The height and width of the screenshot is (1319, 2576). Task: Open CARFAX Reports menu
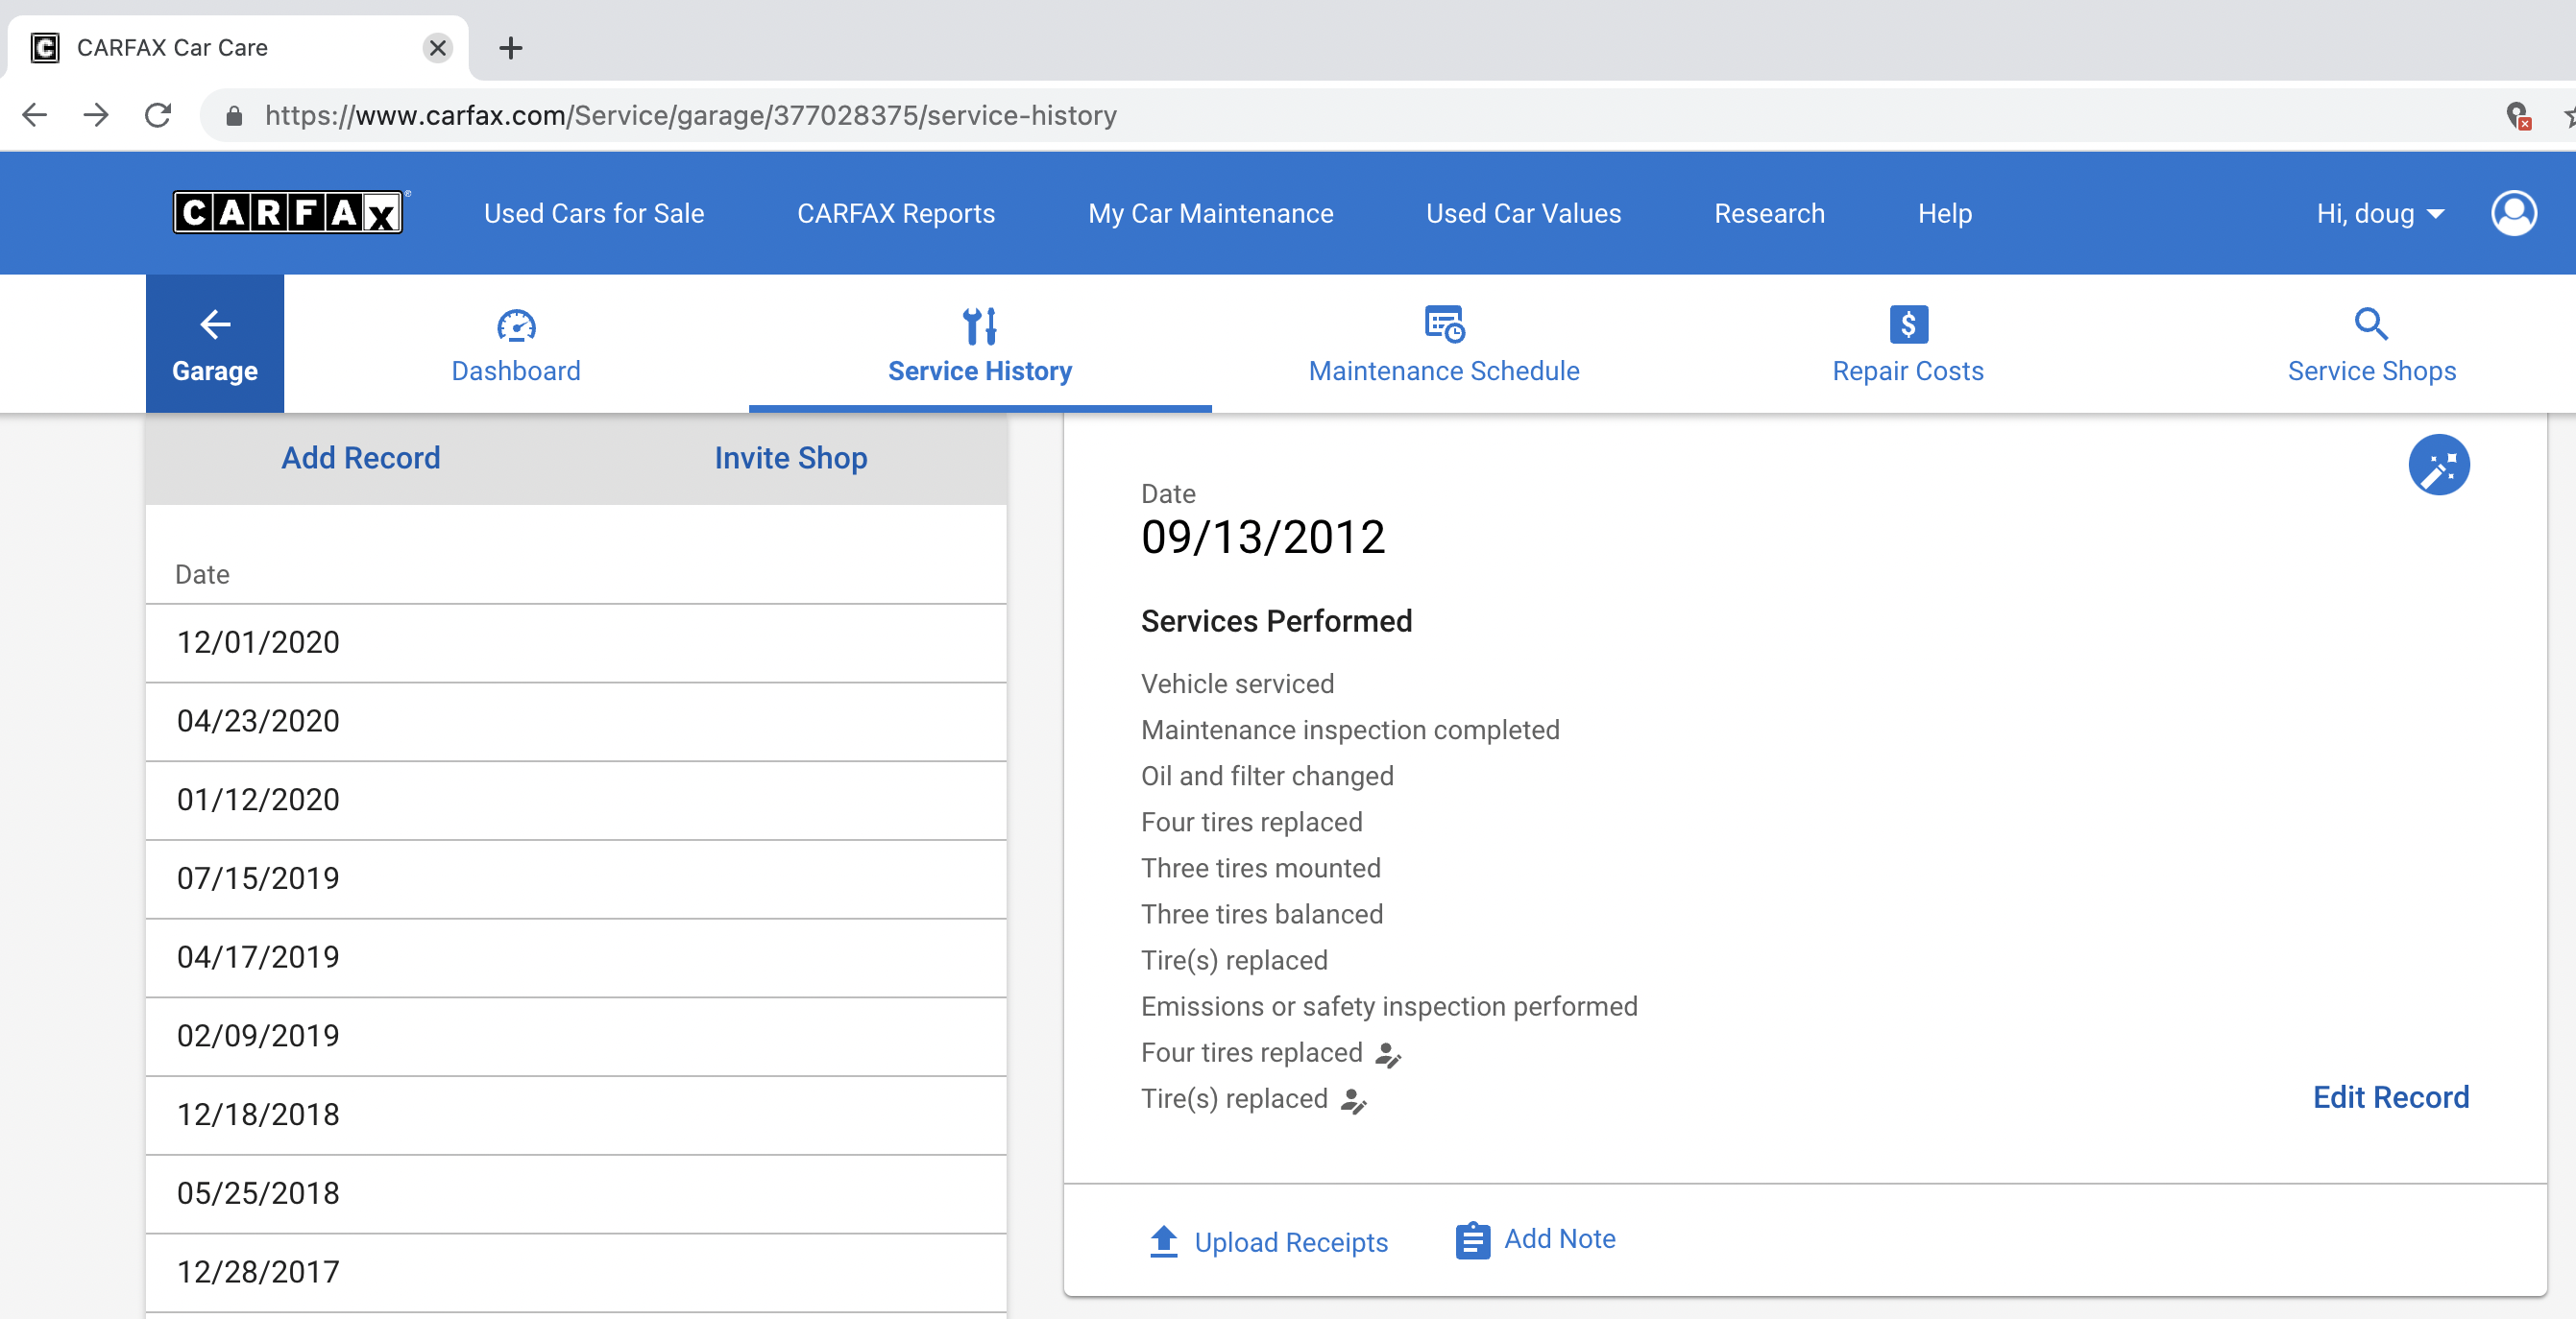[x=896, y=213]
